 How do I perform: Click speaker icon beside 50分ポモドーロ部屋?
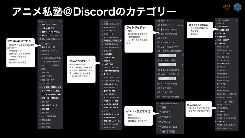point(158,97)
